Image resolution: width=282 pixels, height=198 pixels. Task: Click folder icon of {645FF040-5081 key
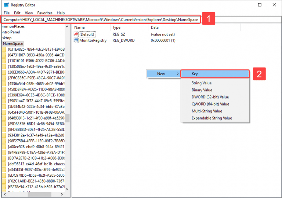click(4, 112)
